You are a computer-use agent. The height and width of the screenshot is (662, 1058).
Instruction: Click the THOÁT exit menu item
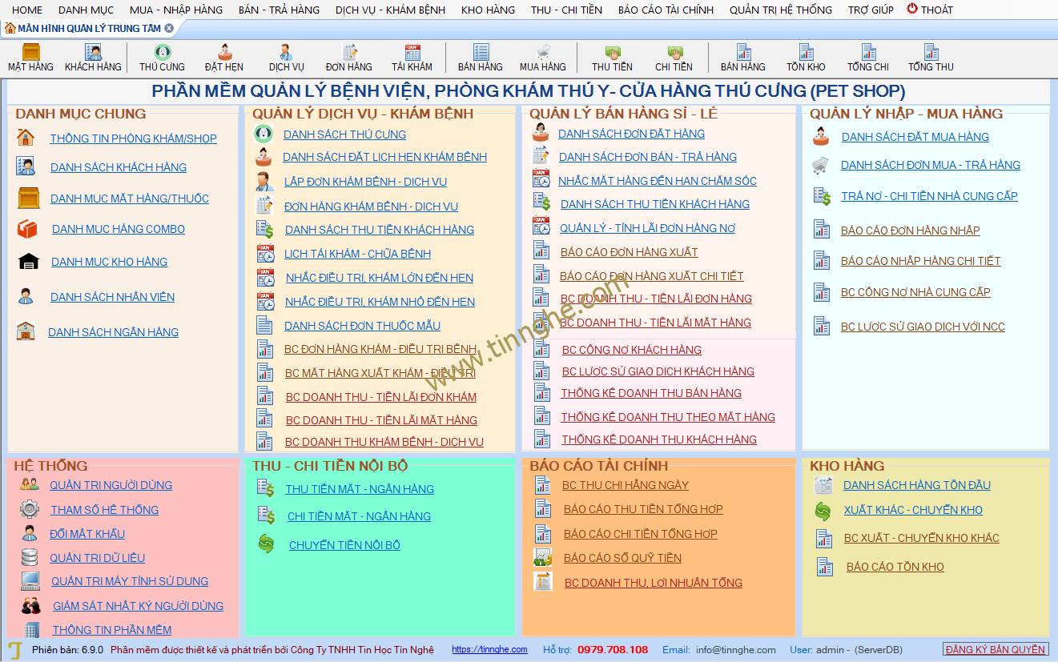tap(930, 10)
